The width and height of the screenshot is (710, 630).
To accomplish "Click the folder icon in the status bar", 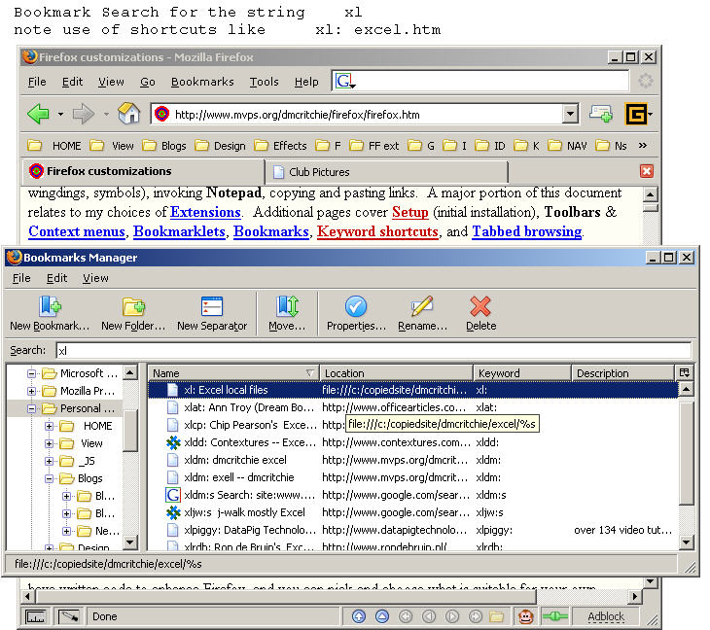I will point(497,616).
